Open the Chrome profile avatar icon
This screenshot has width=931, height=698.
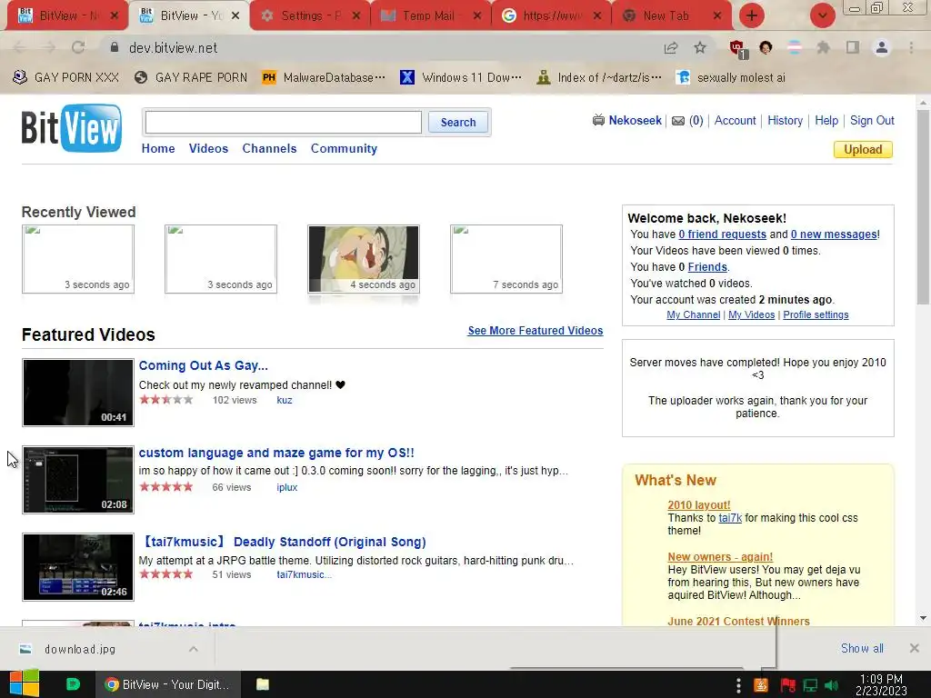click(x=882, y=47)
